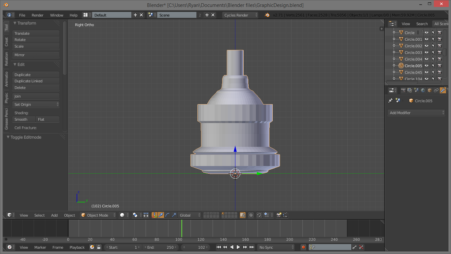This screenshot has width=451, height=254.
Task: Open the Render Layers properties tab
Action: click(410, 90)
